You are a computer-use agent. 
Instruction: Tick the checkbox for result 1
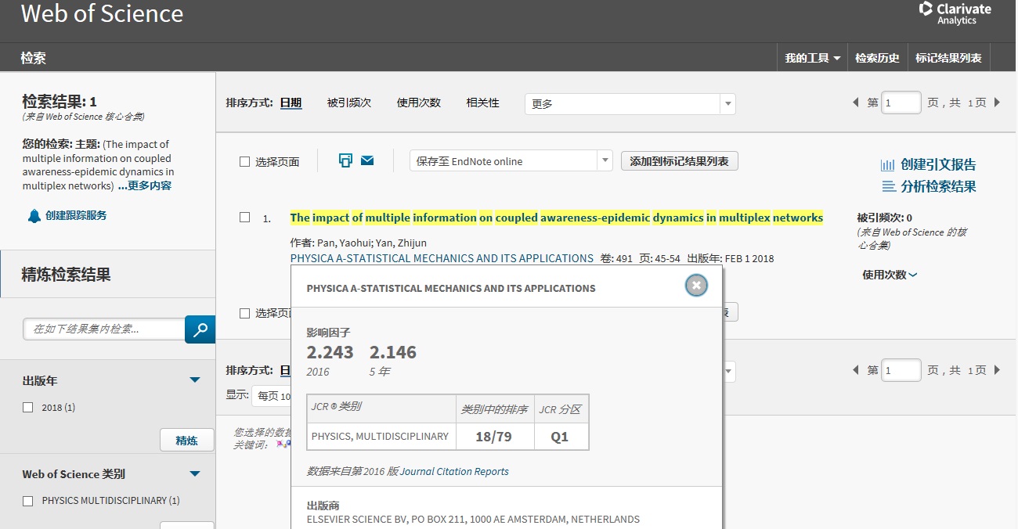pyautogui.click(x=244, y=218)
